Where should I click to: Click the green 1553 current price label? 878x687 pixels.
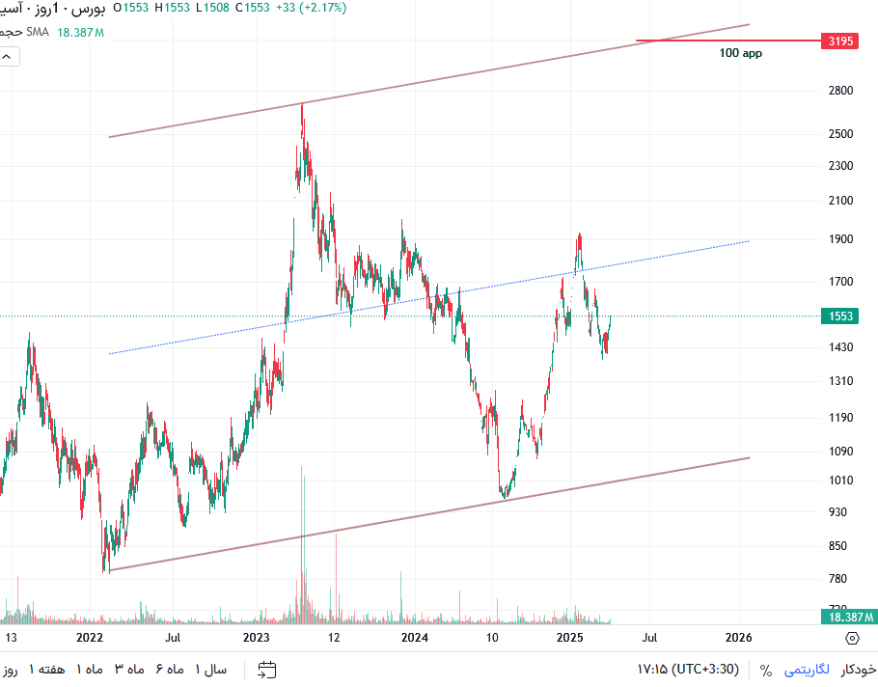(840, 316)
